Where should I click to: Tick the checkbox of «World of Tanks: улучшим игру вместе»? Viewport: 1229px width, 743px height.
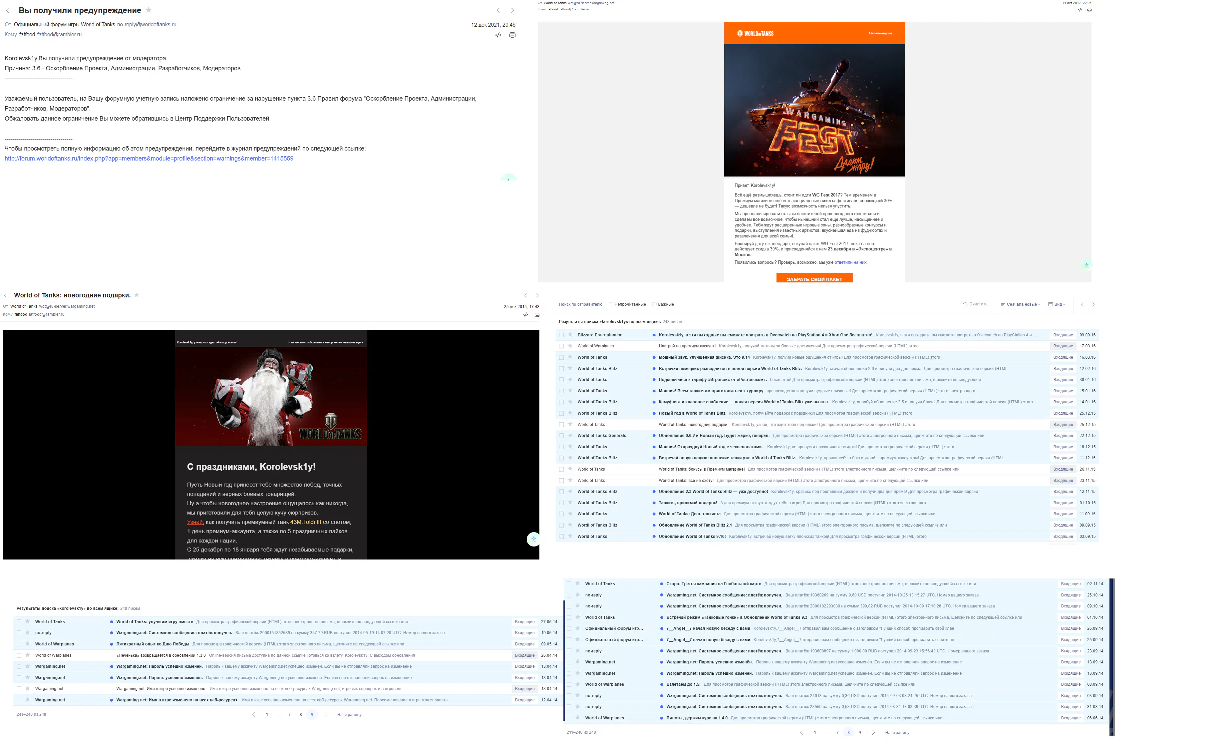[19, 622]
